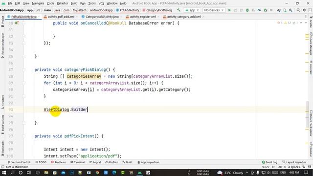The height and width of the screenshot is (176, 313).
Task: Open Device Manager toolbar icon
Action: click(285, 10)
